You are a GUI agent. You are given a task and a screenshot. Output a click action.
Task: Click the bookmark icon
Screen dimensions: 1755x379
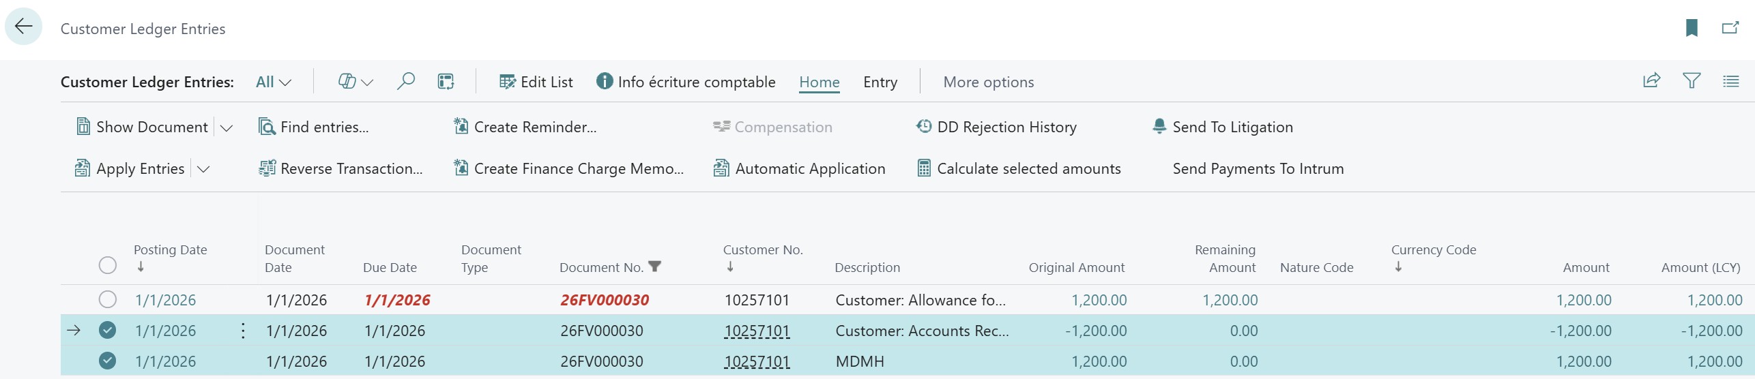pos(1692,28)
